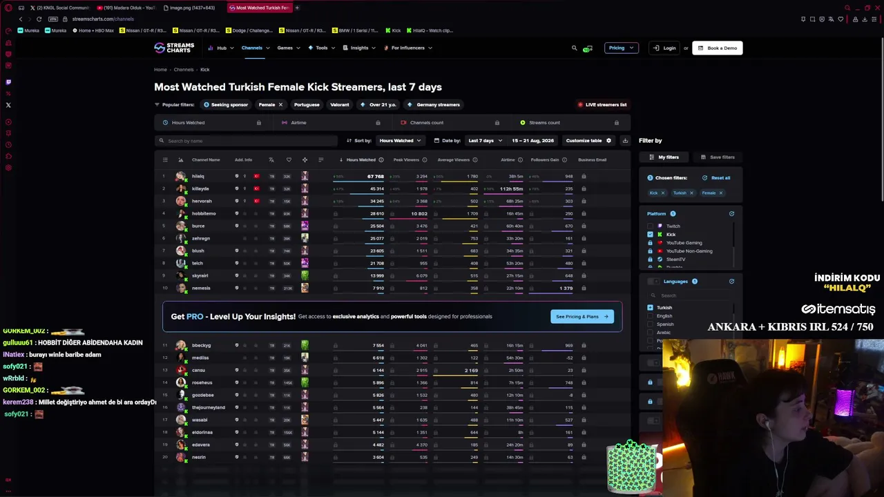Click the Login button
Image resolution: width=884 pixels, height=497 pixels.
(x=666, y=48)
